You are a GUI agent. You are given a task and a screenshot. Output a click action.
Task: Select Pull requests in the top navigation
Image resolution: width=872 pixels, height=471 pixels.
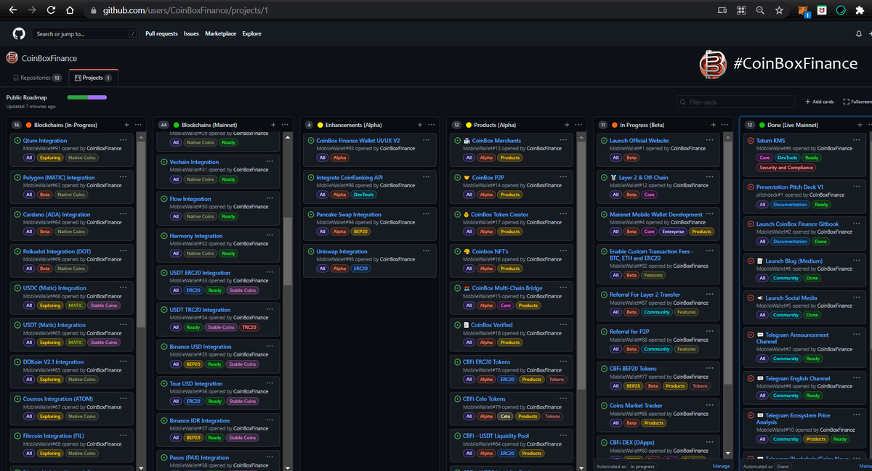point(161,33)
